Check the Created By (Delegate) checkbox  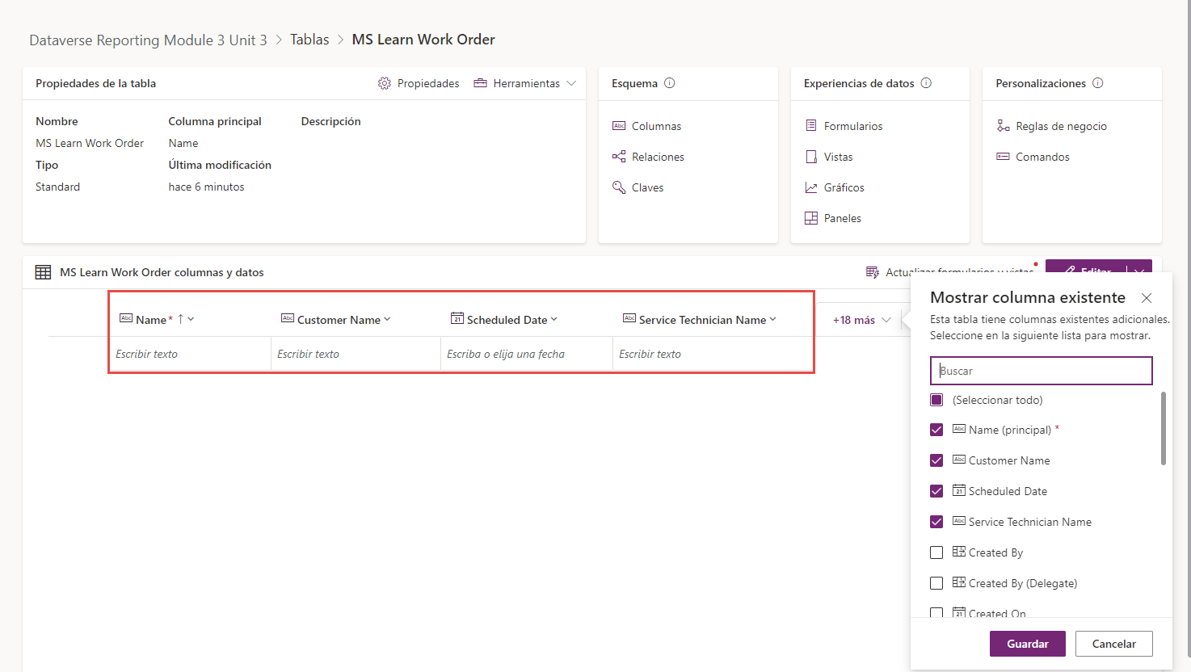(936, 583)
